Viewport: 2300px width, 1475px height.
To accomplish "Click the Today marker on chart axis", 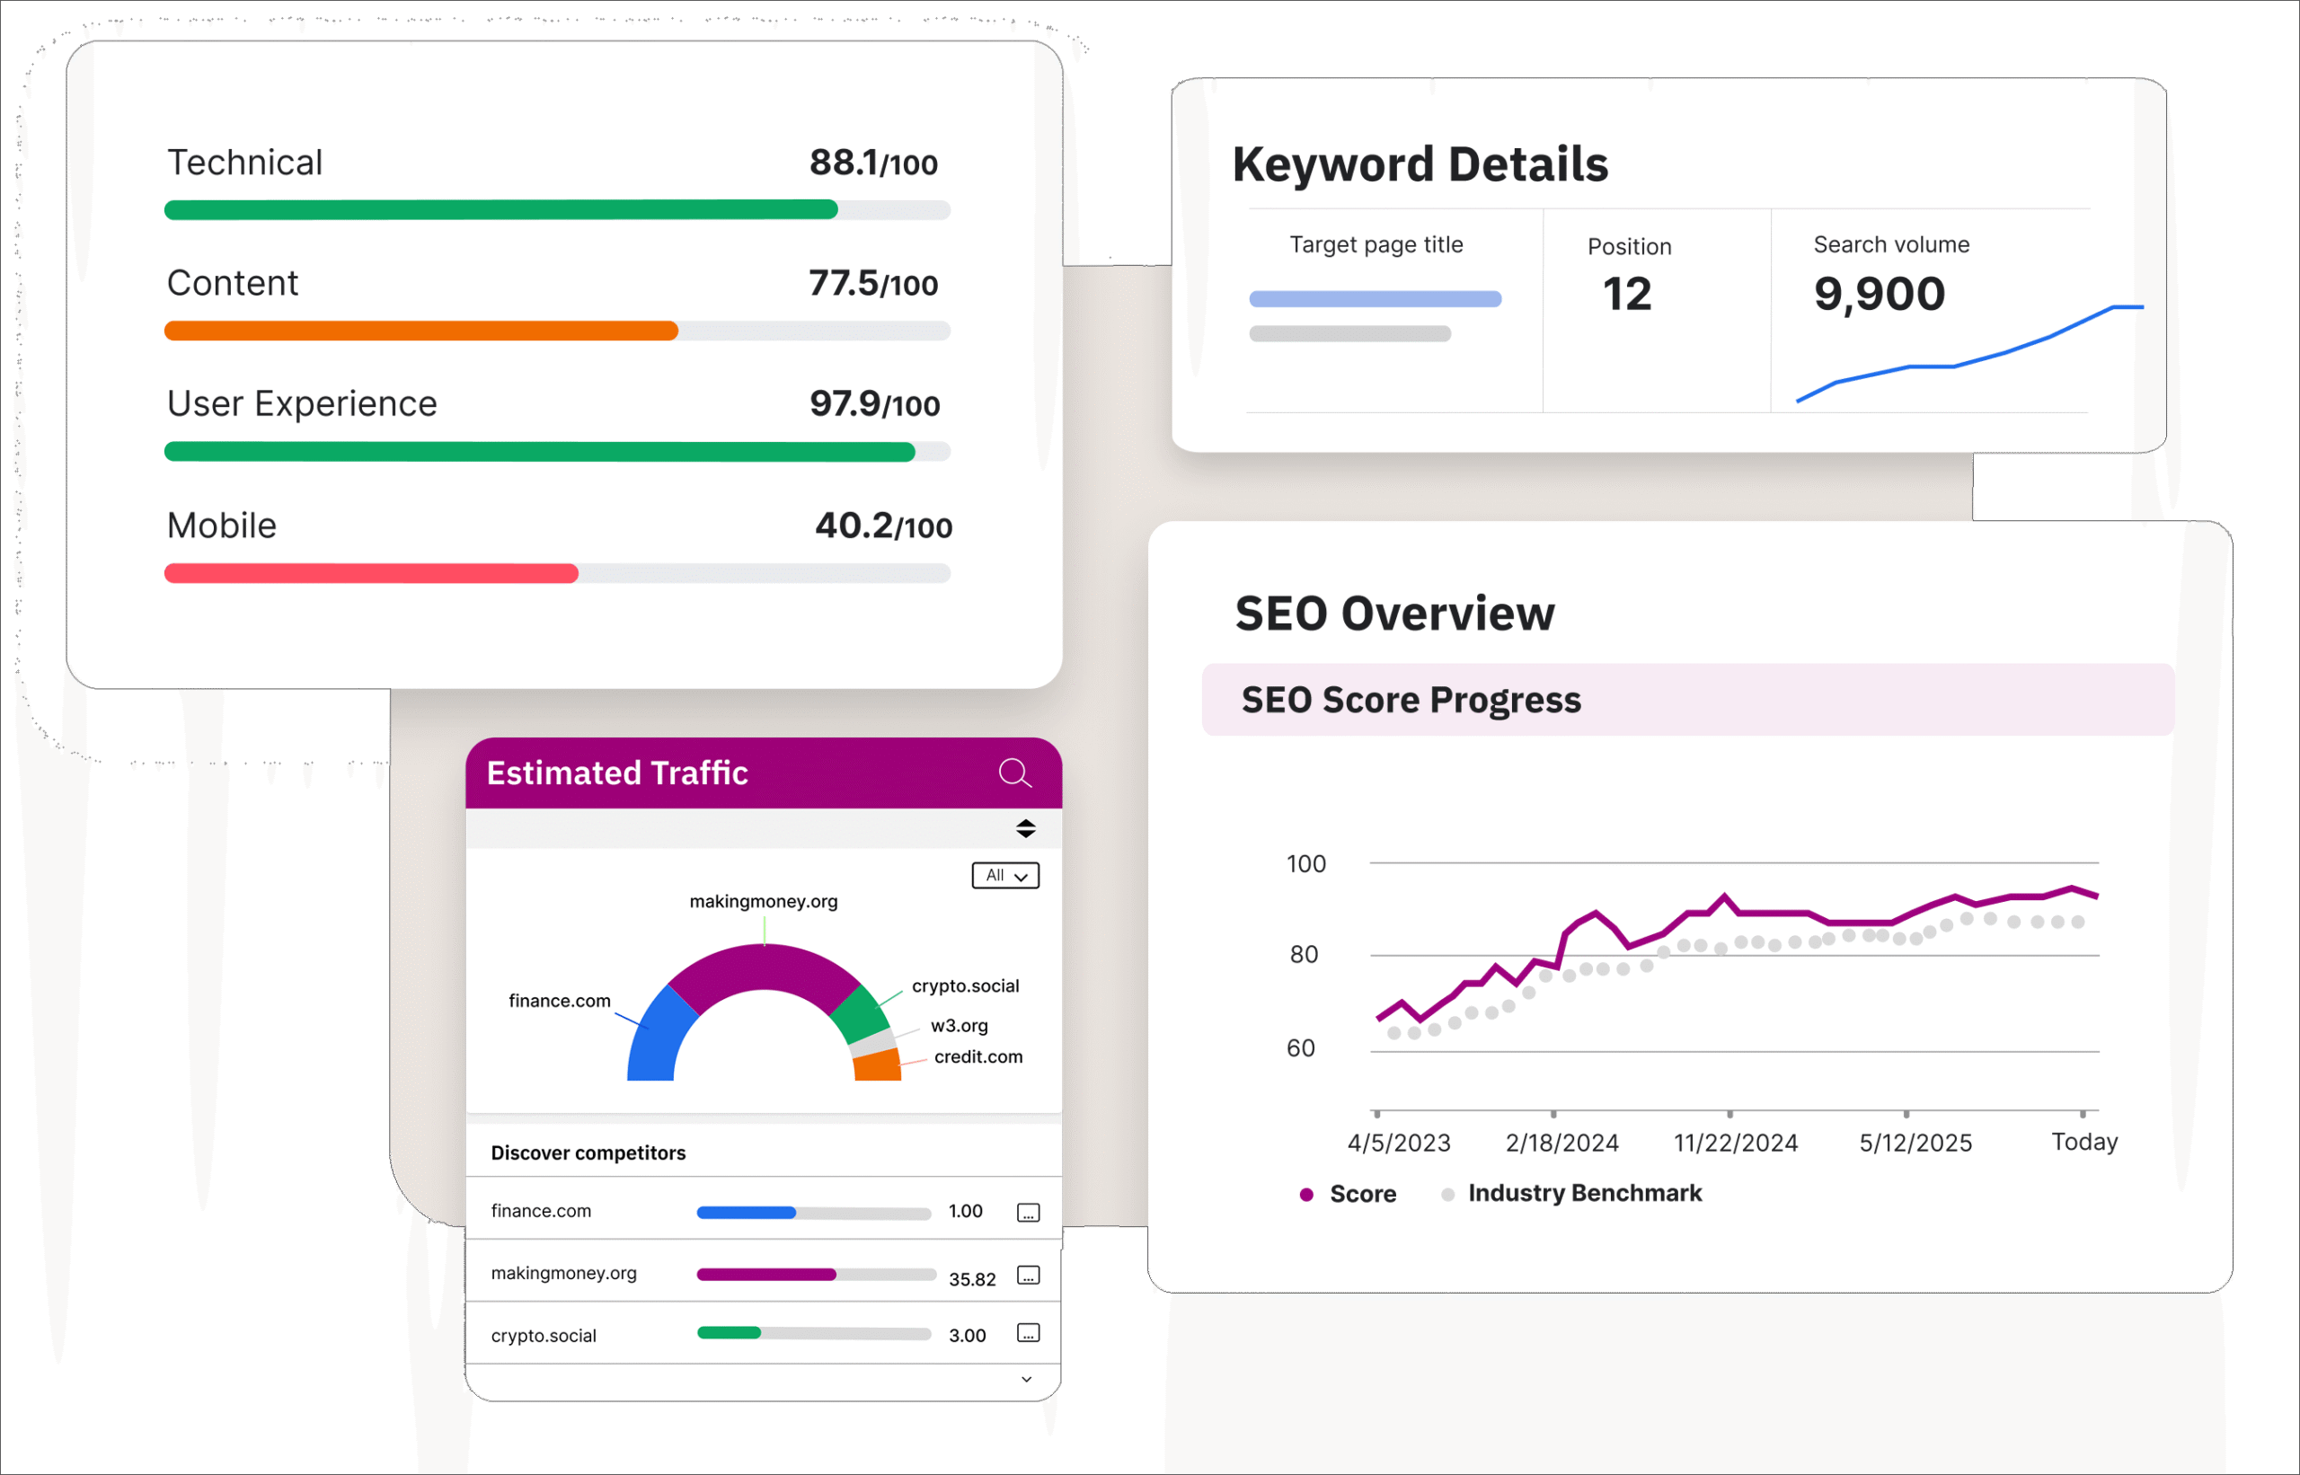I will (x=2083, y=1142).
